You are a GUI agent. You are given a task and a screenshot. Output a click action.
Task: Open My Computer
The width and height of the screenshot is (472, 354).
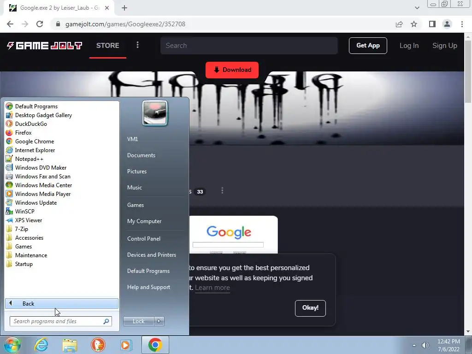144,221
